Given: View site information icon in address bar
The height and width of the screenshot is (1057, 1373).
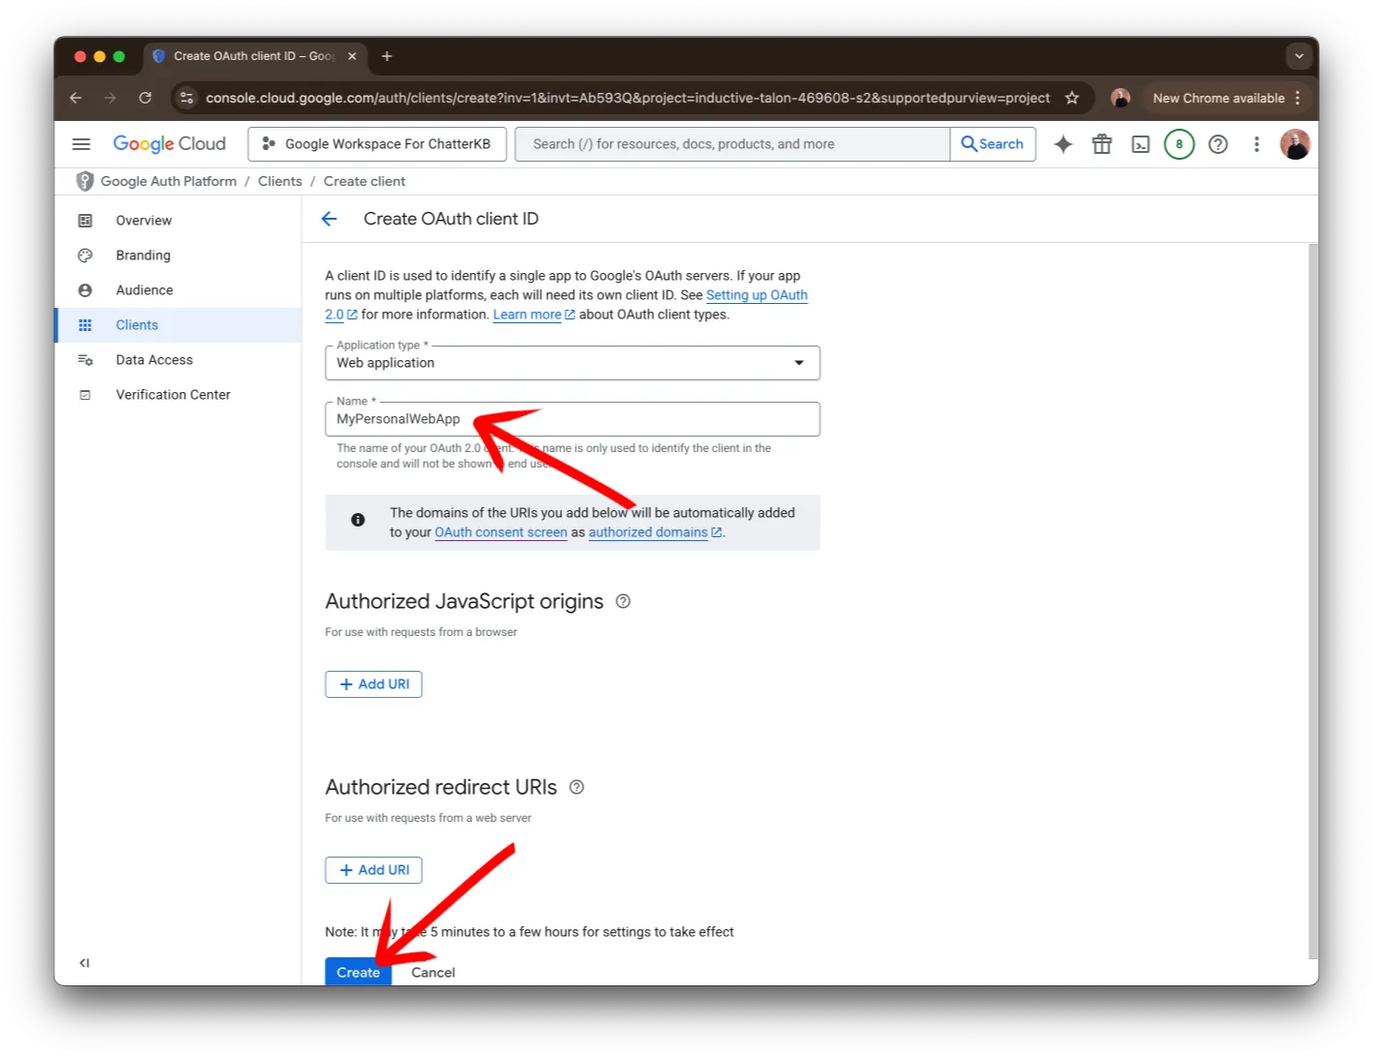Looking at the screenshot, I should 187,98.
